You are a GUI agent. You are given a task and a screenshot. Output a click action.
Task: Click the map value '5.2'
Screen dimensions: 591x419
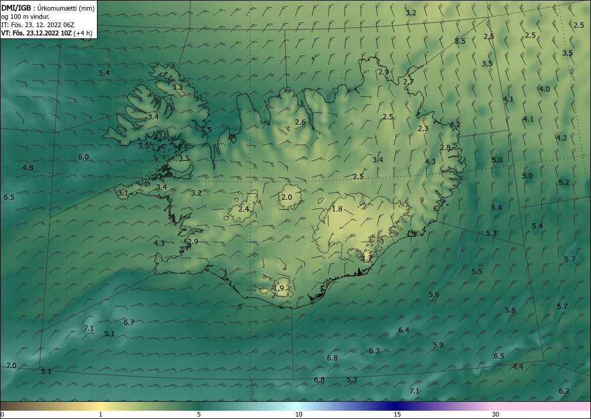pyautogui.click(x=564, y=183)
